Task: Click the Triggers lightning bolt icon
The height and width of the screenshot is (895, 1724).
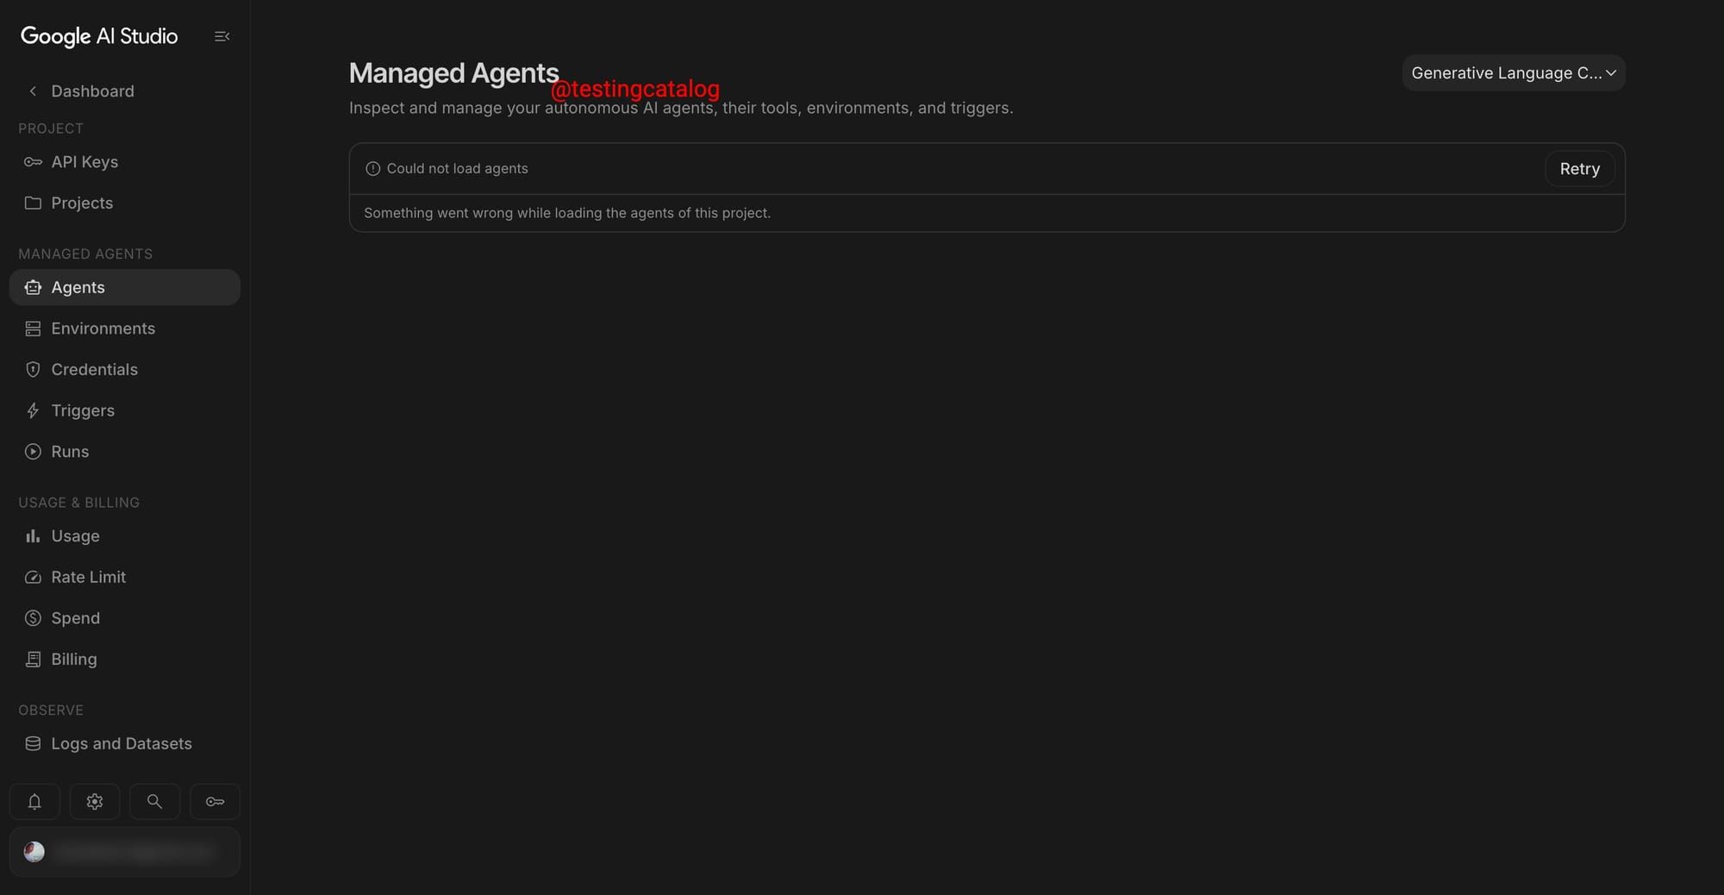Action: 33,410
